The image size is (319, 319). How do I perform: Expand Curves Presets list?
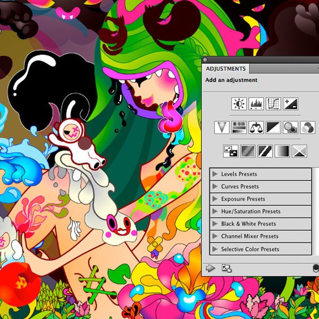point(215,187)
